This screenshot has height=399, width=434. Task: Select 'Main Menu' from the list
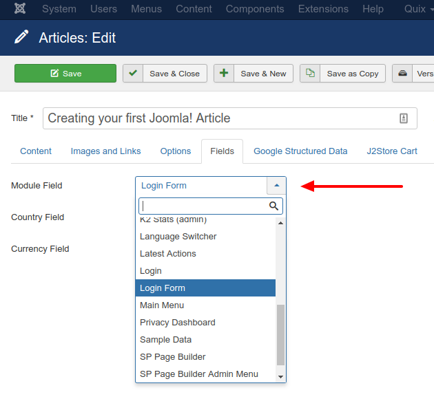(205, 305)
